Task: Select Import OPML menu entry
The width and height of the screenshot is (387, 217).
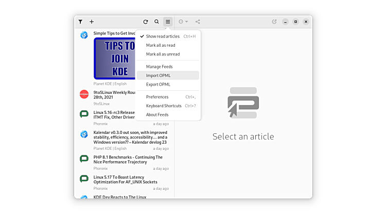Action: pyautogui.click(x=158, y=75)
